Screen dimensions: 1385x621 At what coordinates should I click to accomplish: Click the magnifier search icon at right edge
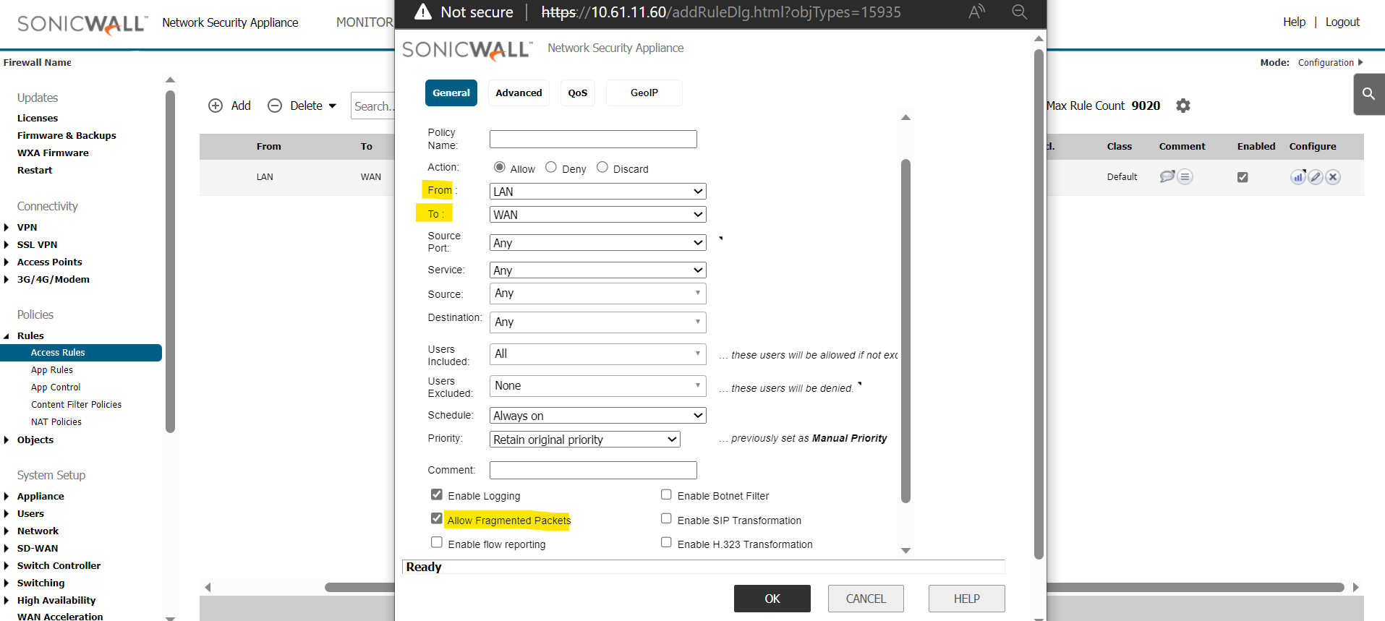pyautogui.click(x=1368, y=94)
